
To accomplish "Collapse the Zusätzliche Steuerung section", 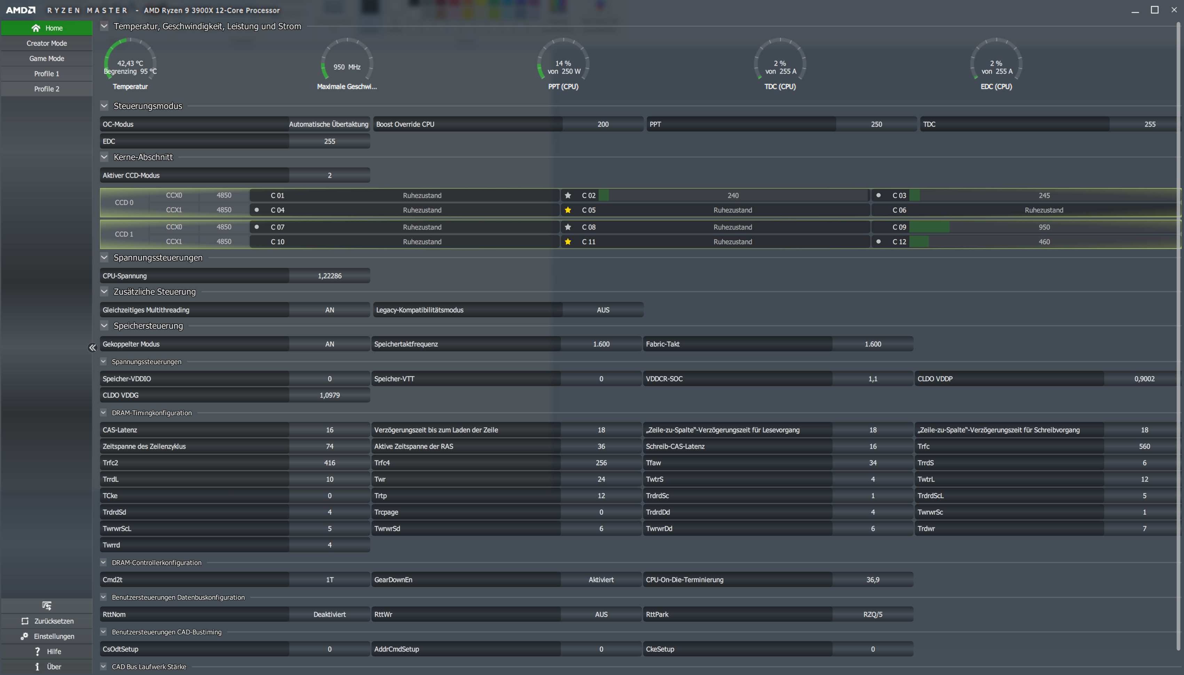I will 104,292.
